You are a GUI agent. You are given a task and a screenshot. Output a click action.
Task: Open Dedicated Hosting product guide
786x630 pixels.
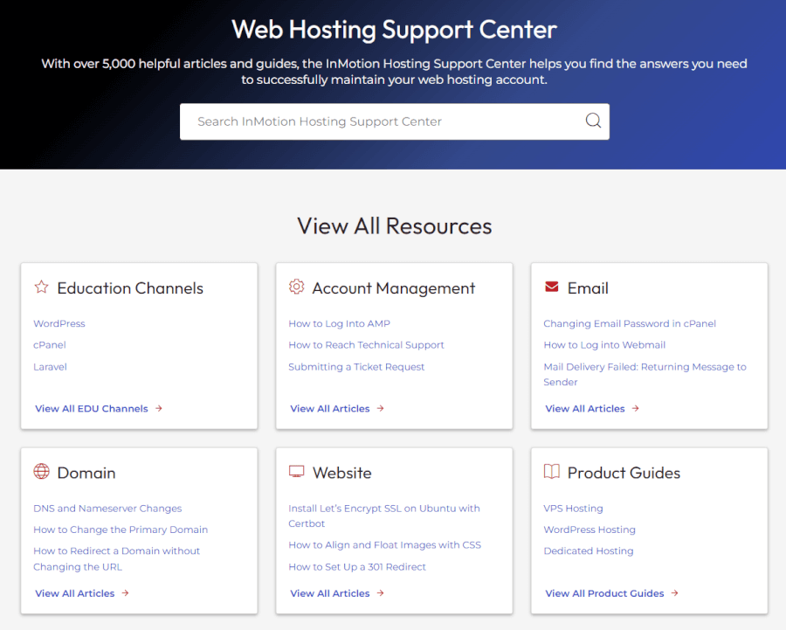(589, 550)
